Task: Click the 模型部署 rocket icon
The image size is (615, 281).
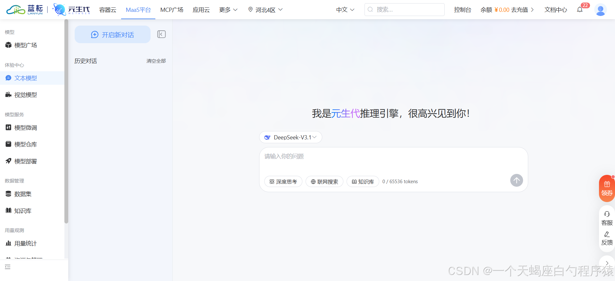Action: (x=8, y=161)
